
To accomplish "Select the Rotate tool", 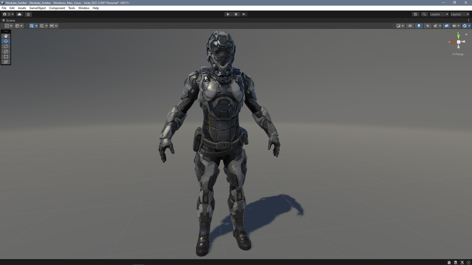I will coord(6,46).
